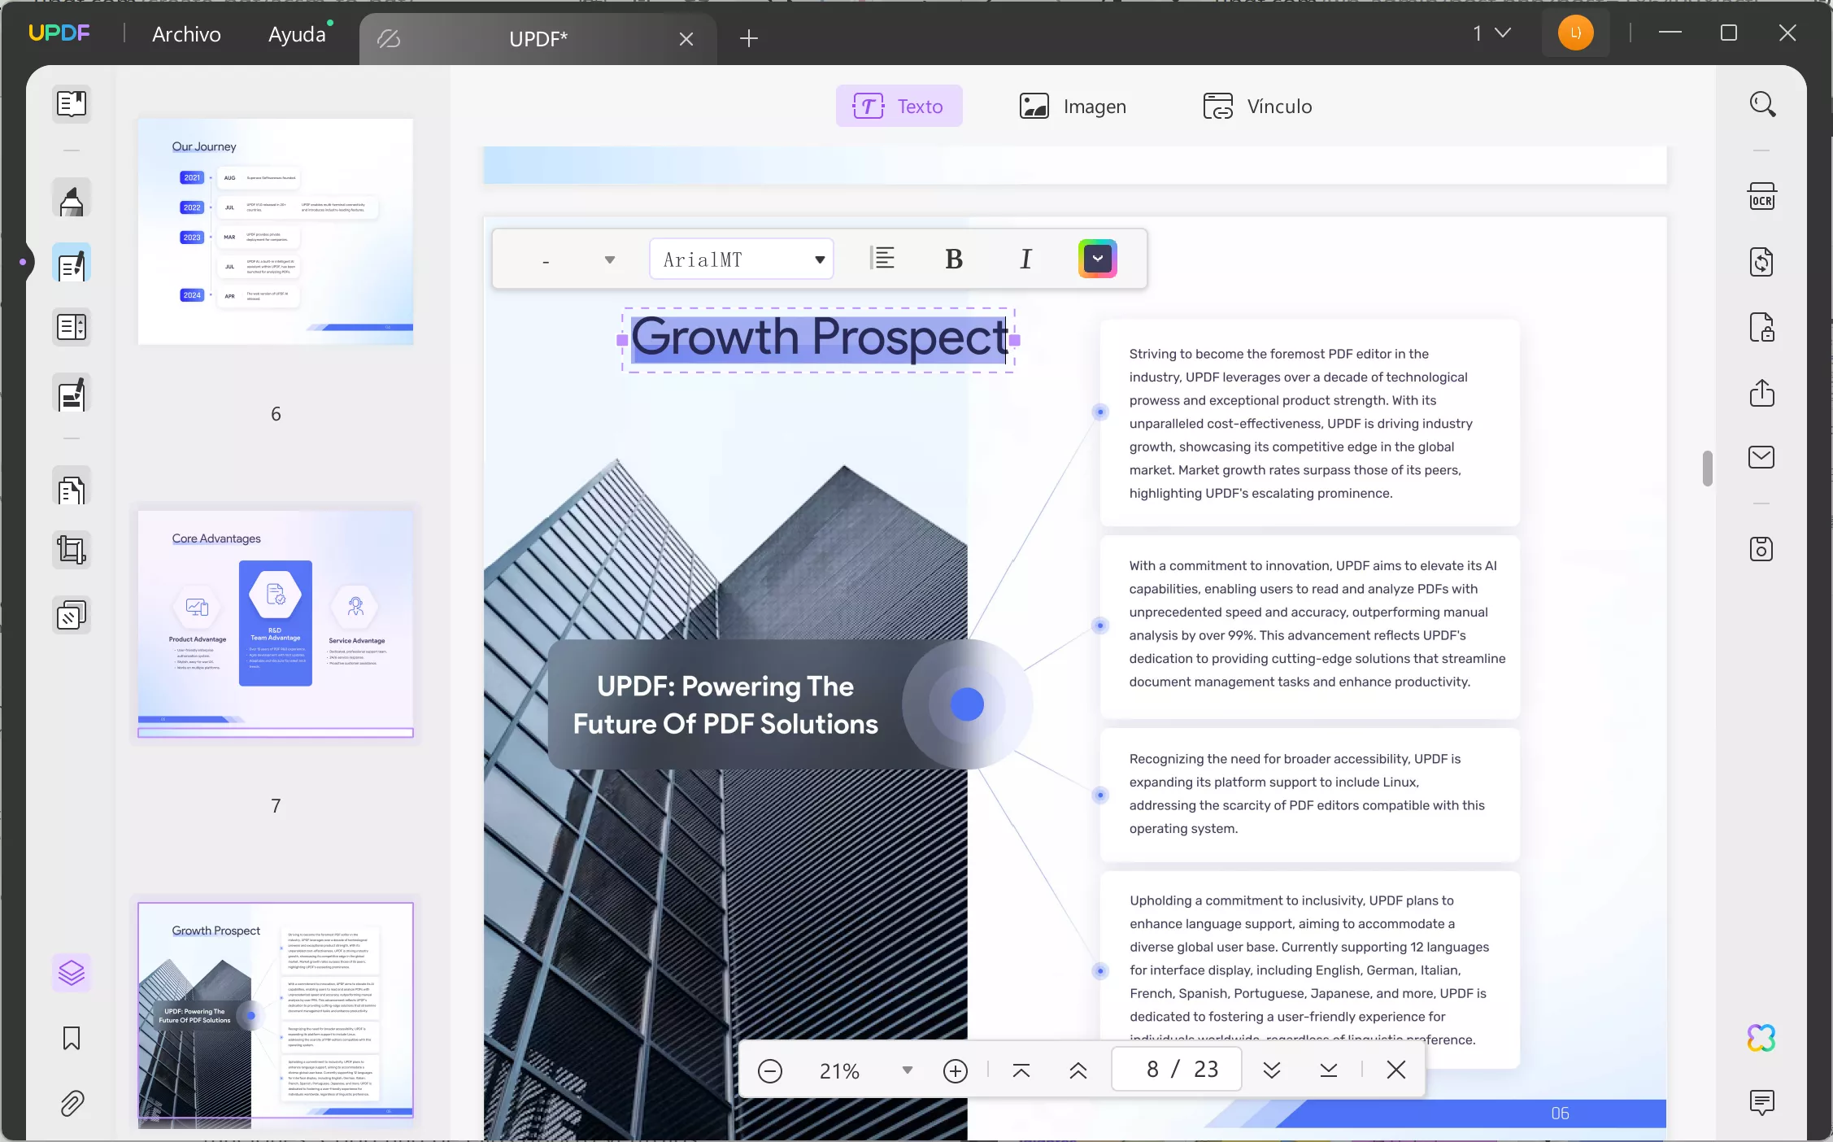1833x1142 pixels.
Task: Click the Save as other icon
Action: [x=1762, y=549]
